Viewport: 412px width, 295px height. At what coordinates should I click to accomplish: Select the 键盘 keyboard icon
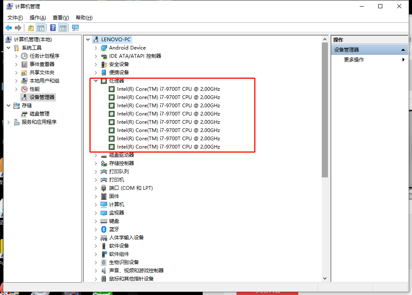point(104,221)
